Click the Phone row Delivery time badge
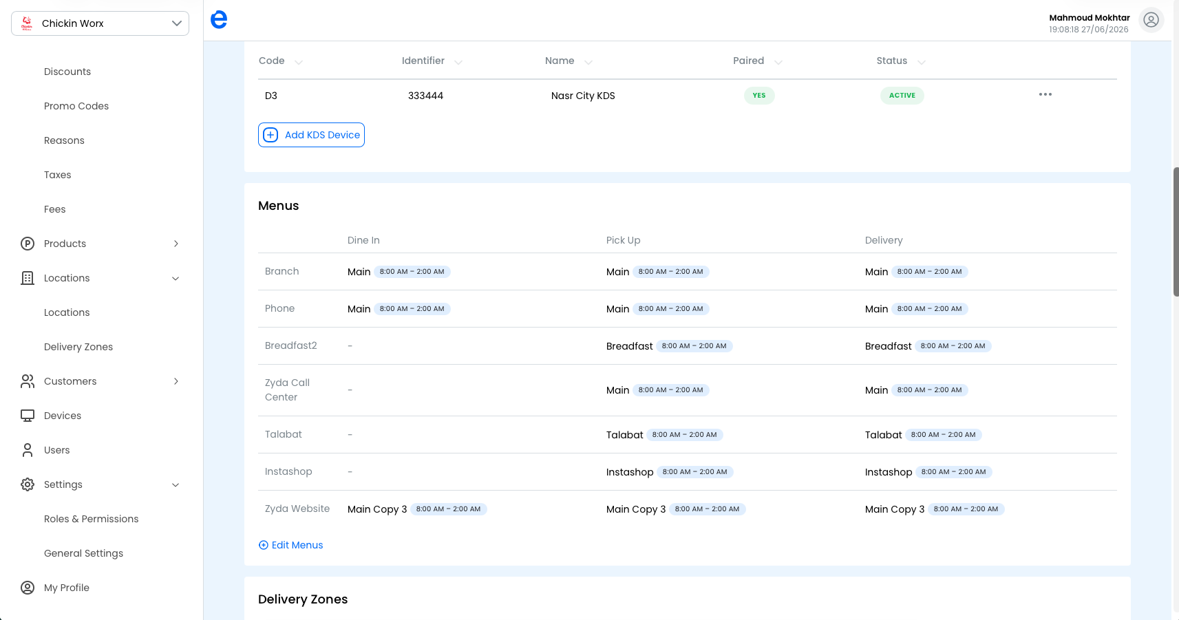 click(929, 309)
